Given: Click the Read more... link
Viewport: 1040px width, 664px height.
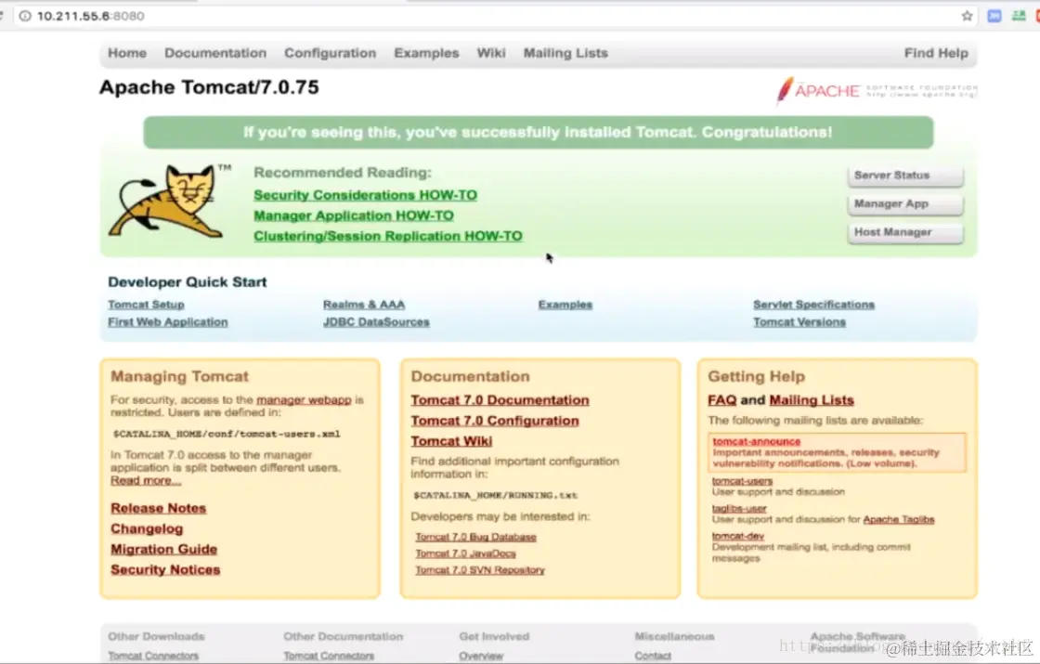Looking at the screenshot, I should (x=145, y=480).
